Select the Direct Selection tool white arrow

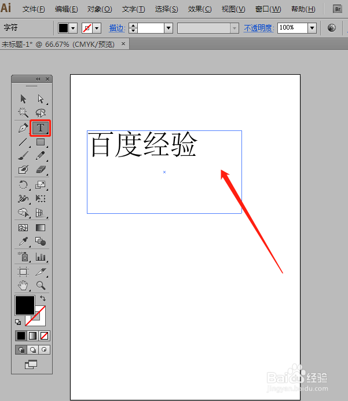tap(41, 99)
